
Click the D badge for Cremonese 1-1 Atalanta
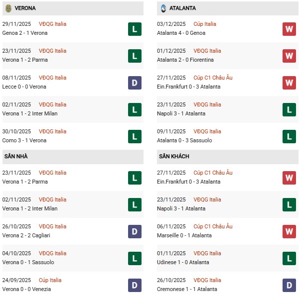(289, 286)
